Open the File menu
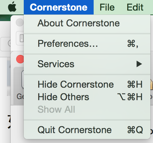Viewport: 153px width, 143px height. click(107, 7)
